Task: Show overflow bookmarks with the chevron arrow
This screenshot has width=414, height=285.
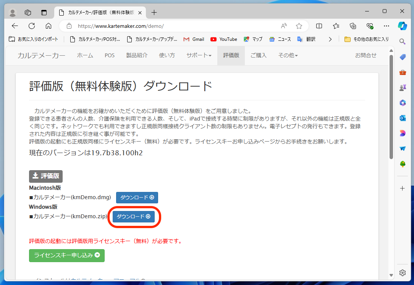Action: click(x=330, y=39)
